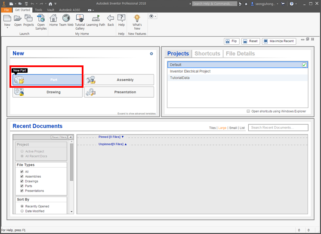The height and width of the screenshot is (234, 321).
Task: Click the Flip layout button
Action: (x=231, y=41)
